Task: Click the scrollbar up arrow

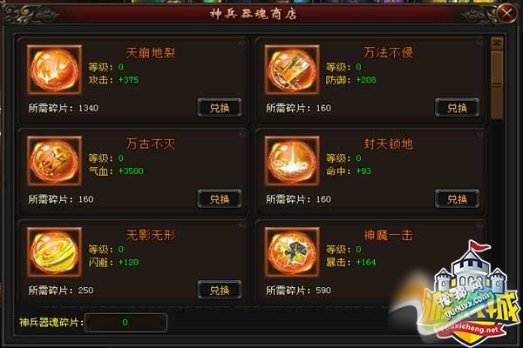Action: tap(498, 43)
